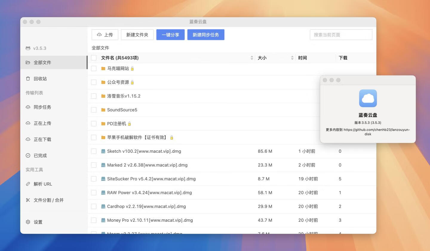The height and width of the screenshot is (251, 430).
Task: Check the box for SiteSucker Pro v5.4.2
Action: (x=94, y=179)
